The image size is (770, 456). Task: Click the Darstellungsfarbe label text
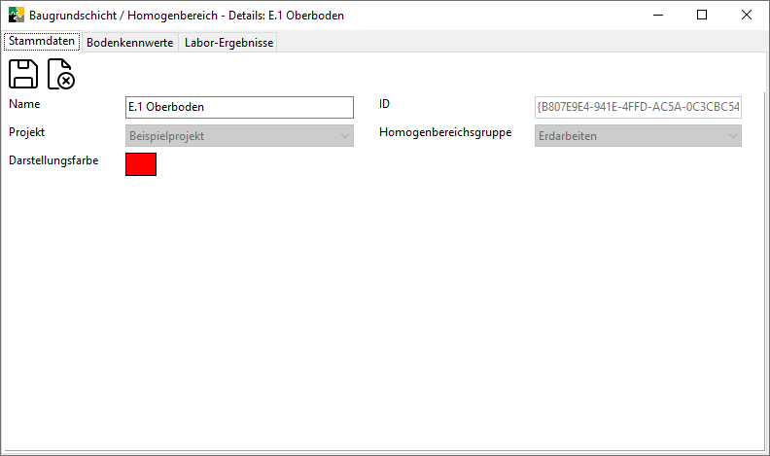click(x=52, y=159)
